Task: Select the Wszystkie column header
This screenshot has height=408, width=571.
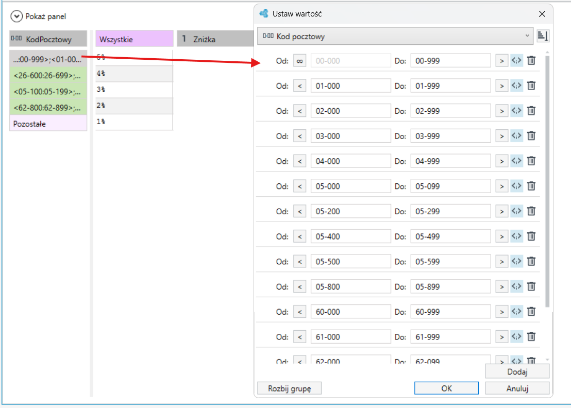Action: [x=135, y=39]
